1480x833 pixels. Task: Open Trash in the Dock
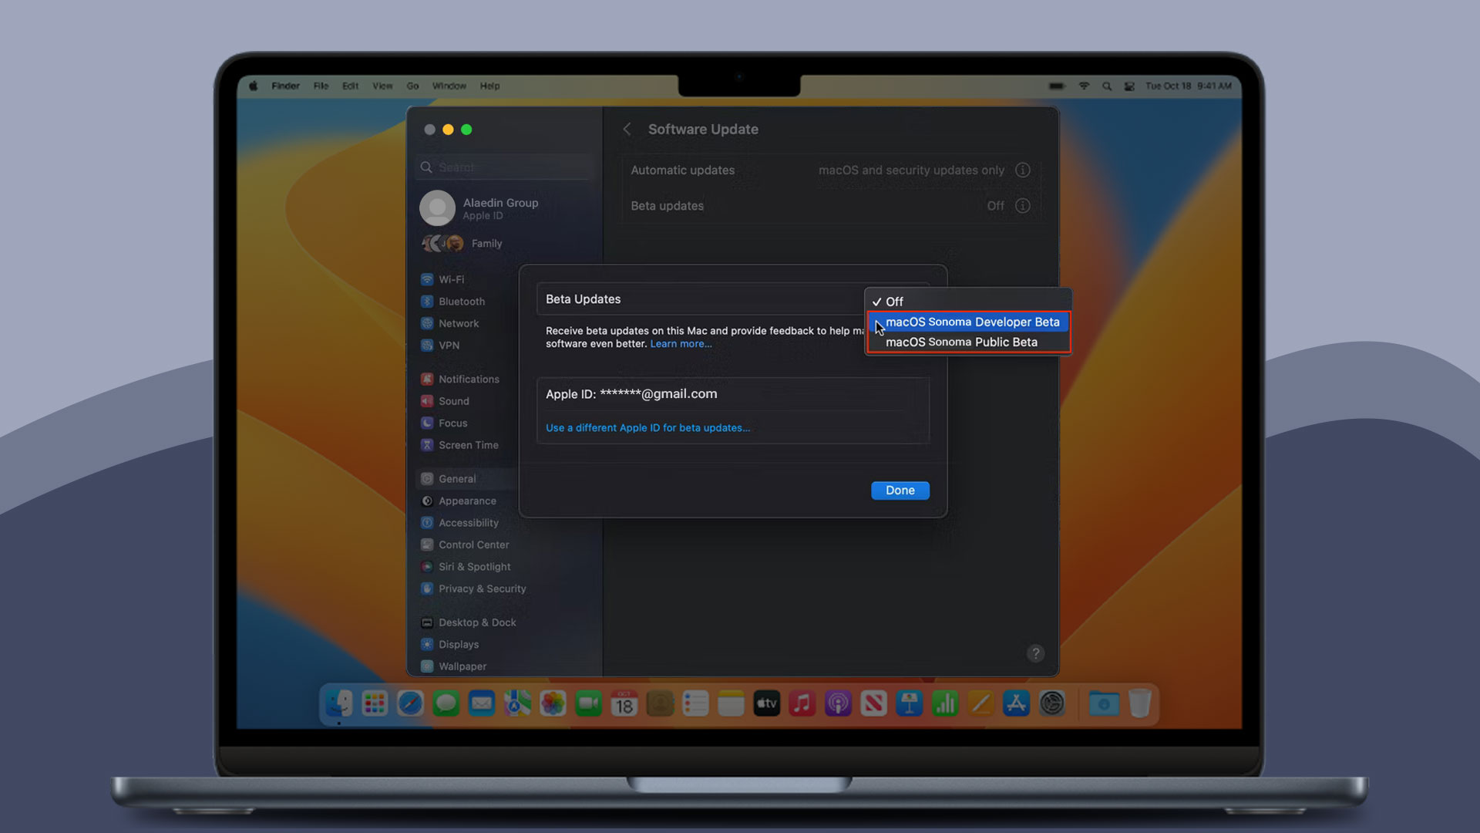(x=1139, y=703)
